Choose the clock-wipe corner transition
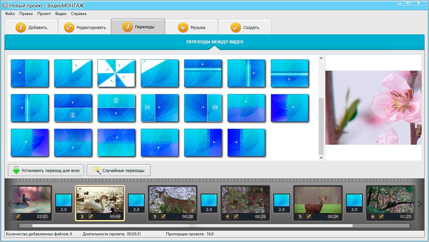This screenshot has height=242, width=429. 73,73
